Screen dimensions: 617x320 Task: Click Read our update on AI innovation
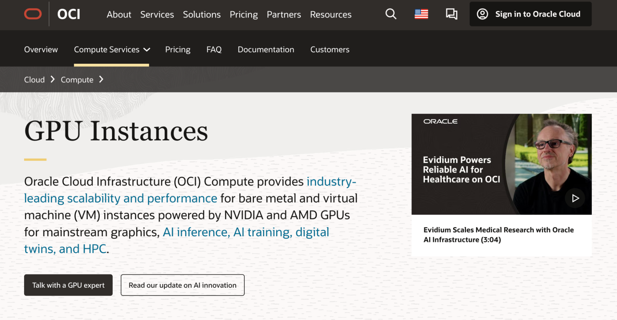tap(182, 285)
